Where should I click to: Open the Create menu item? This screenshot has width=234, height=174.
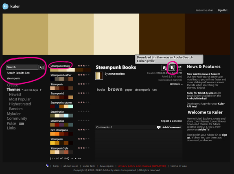[x=12, y=85]
